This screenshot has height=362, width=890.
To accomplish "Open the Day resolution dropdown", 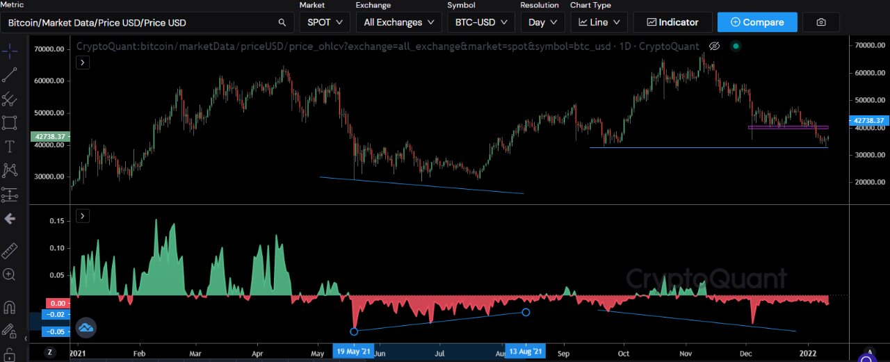I will (x=542, y=22).
